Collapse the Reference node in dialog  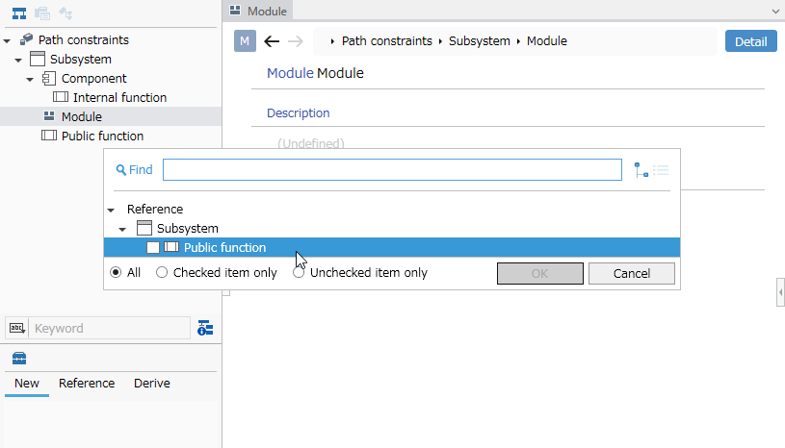(x=111, y=211)
